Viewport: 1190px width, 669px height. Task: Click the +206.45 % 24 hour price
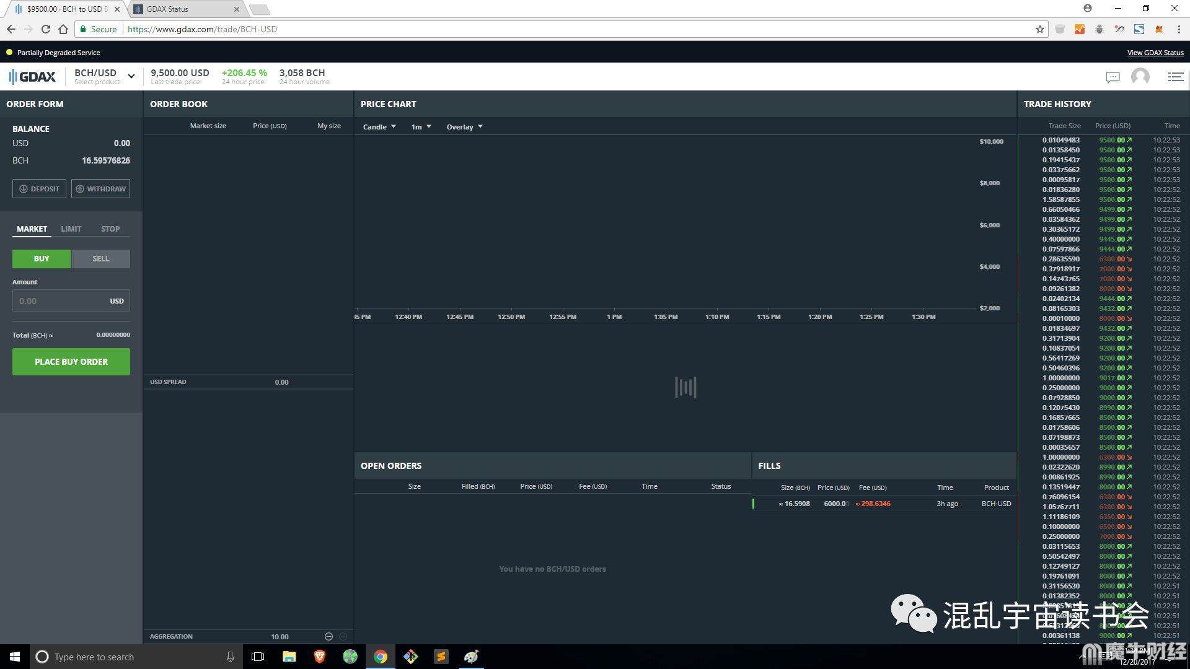coord(244,73)
